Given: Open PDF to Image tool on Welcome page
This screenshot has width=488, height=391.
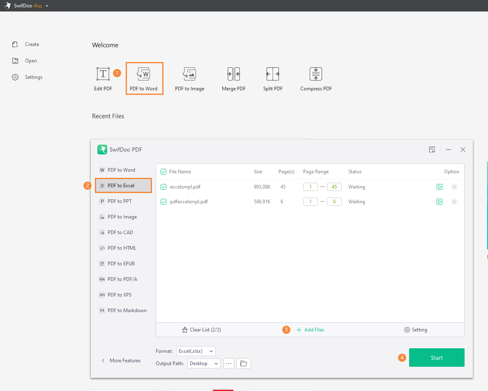Looking at the screenshot, I should click(189, 79).
